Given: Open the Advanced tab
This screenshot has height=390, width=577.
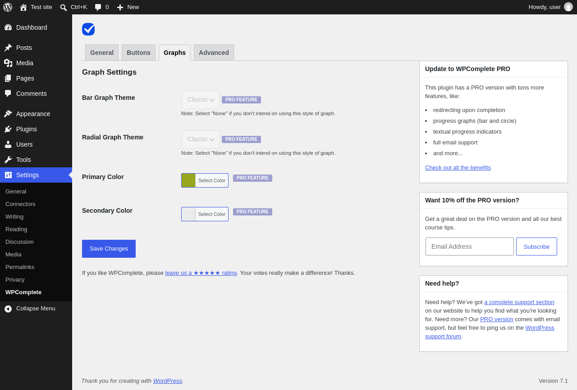Looking at the screenshot, I should point(214,53).
